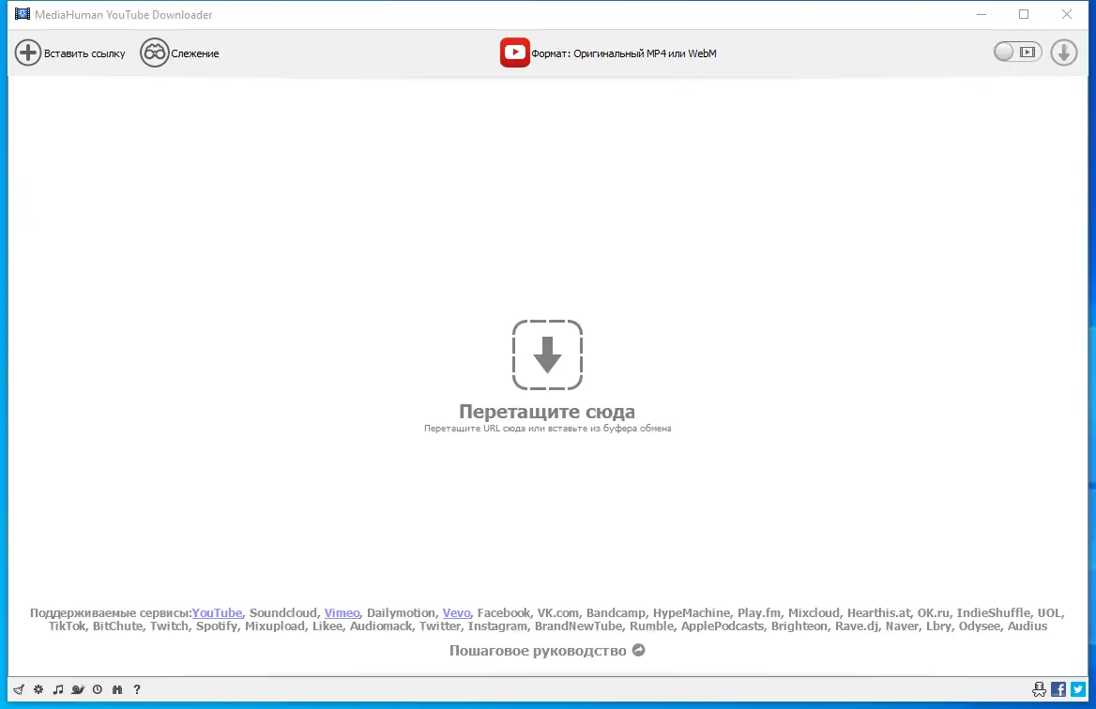Open the Facebook page icon
Screen dimensions: 1096x709
tap(1058, 689)
